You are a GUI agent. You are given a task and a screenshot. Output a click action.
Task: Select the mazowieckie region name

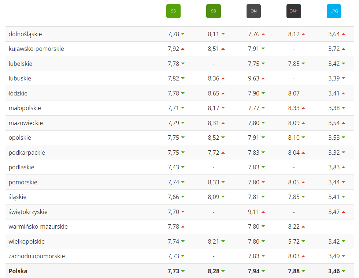point(26,123)
